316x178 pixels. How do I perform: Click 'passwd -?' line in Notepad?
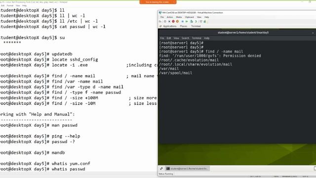[63, 142]
